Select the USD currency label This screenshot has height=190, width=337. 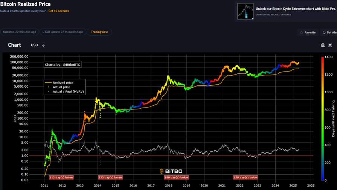[x=34, y=45]
